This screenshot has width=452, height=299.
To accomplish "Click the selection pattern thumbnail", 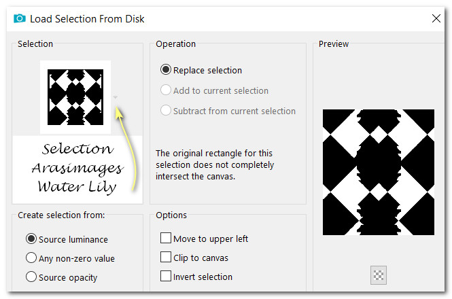I will point(75,97).
